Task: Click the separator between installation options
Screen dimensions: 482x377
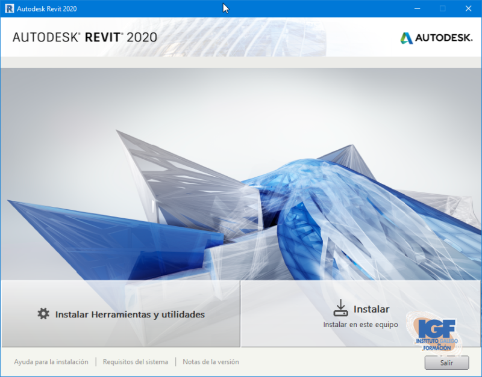Action: tap(240, 313)
